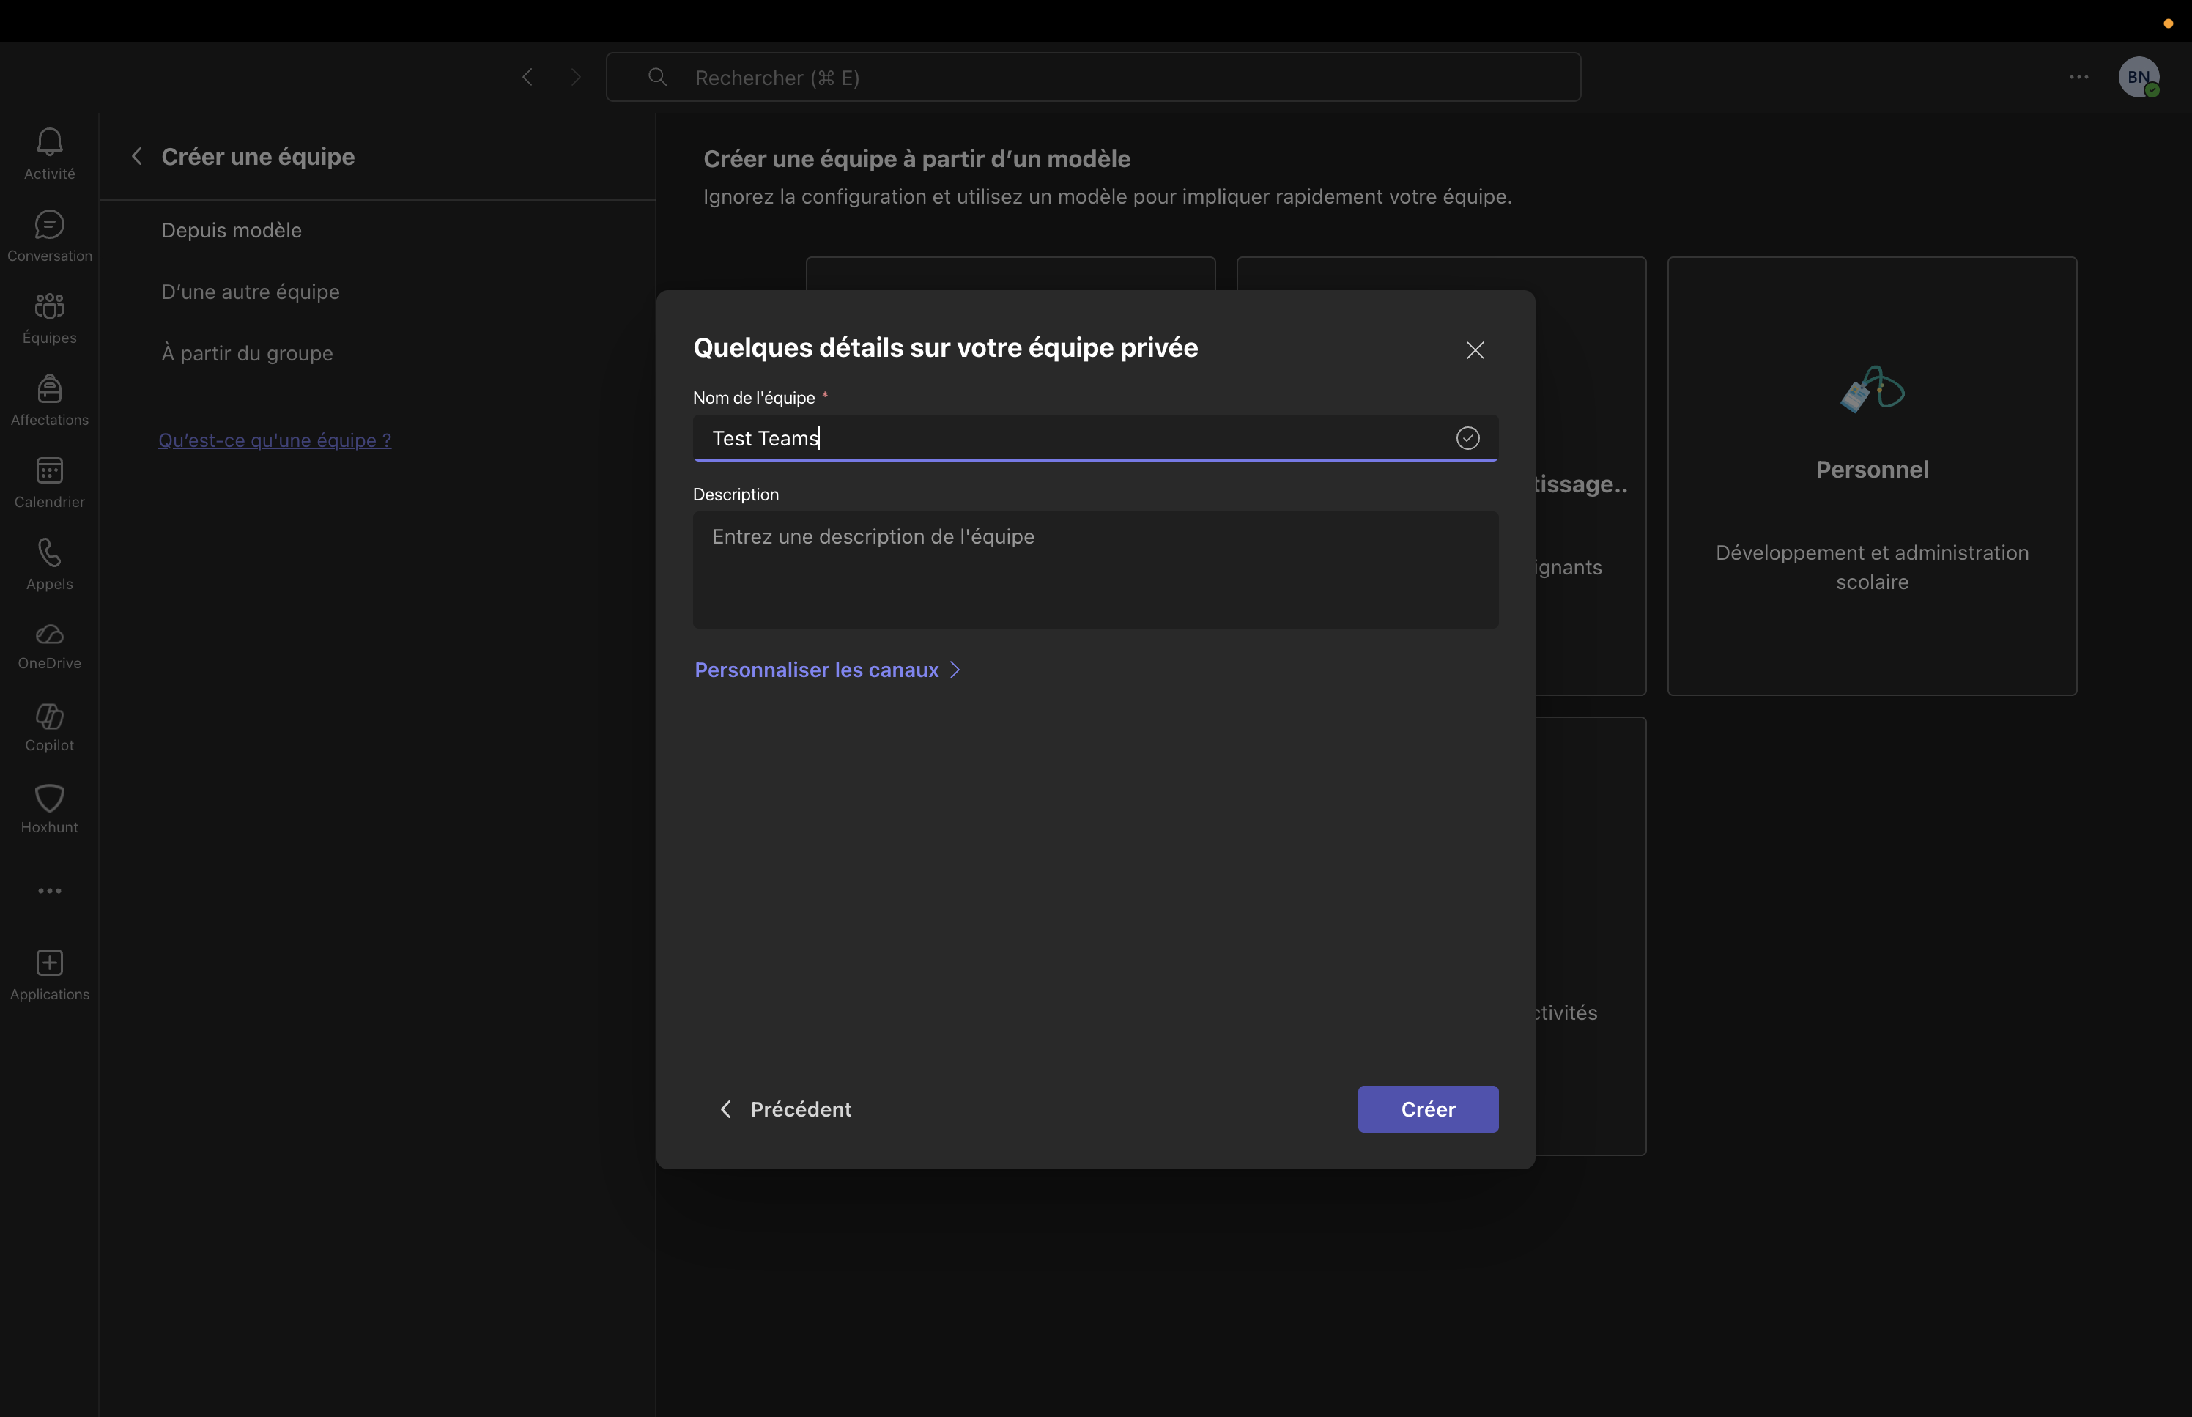Select Depuis modèle option
The image size is (2192, 1417).
231,230
